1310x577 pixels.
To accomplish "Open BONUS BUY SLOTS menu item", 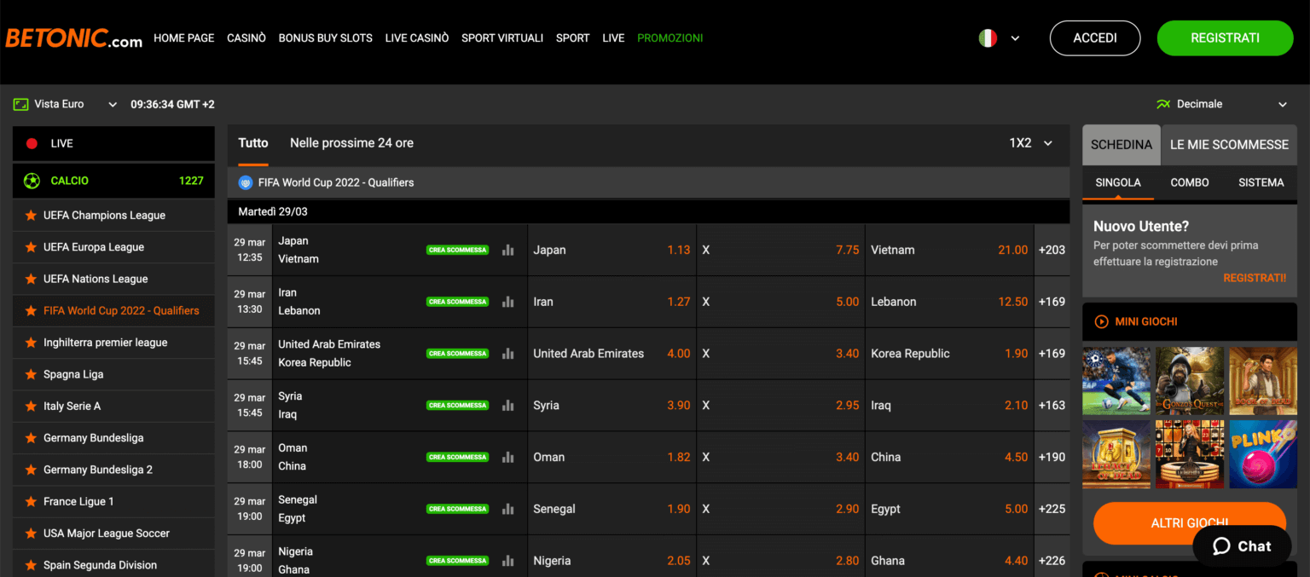I will (326, 38).
